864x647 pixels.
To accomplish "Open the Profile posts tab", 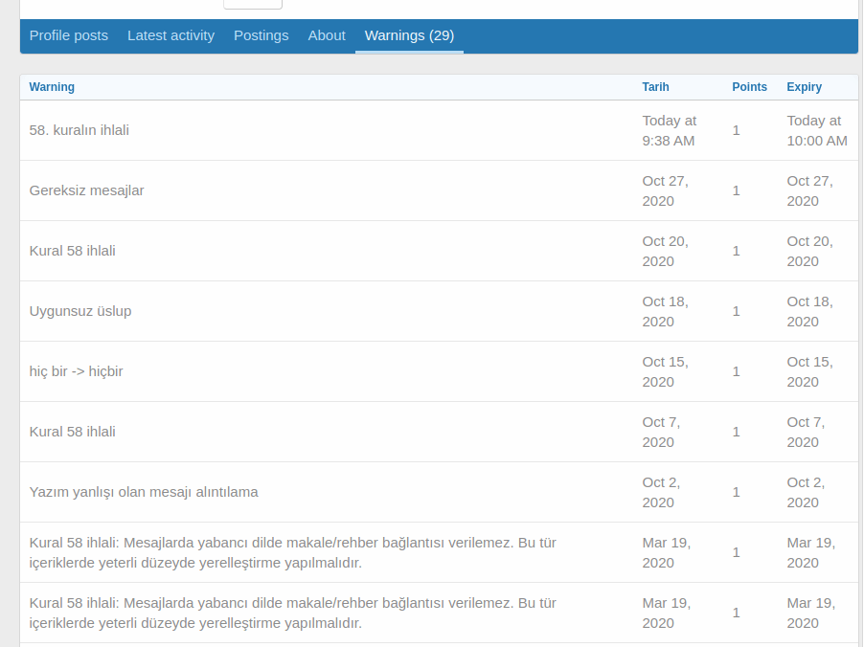I will [68, 35].
